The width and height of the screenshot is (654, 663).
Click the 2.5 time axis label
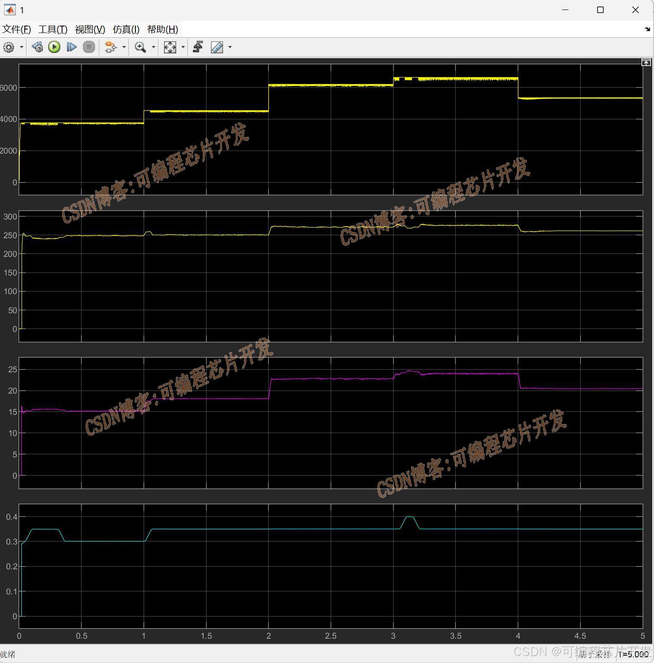(331, 636)
